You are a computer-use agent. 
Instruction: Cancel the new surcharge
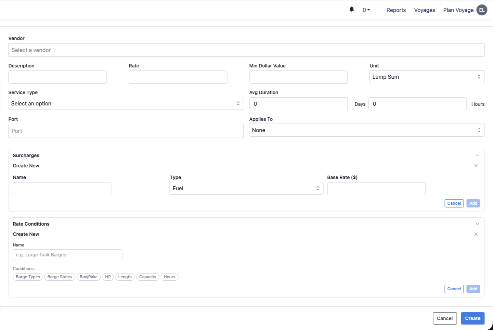coord(454,203)
